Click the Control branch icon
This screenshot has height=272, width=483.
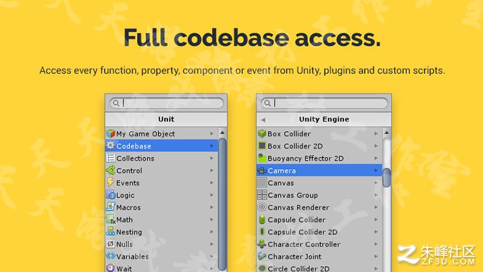pos(111,170)
